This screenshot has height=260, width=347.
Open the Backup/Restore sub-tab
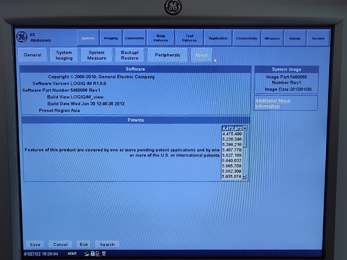coord(130,55)
